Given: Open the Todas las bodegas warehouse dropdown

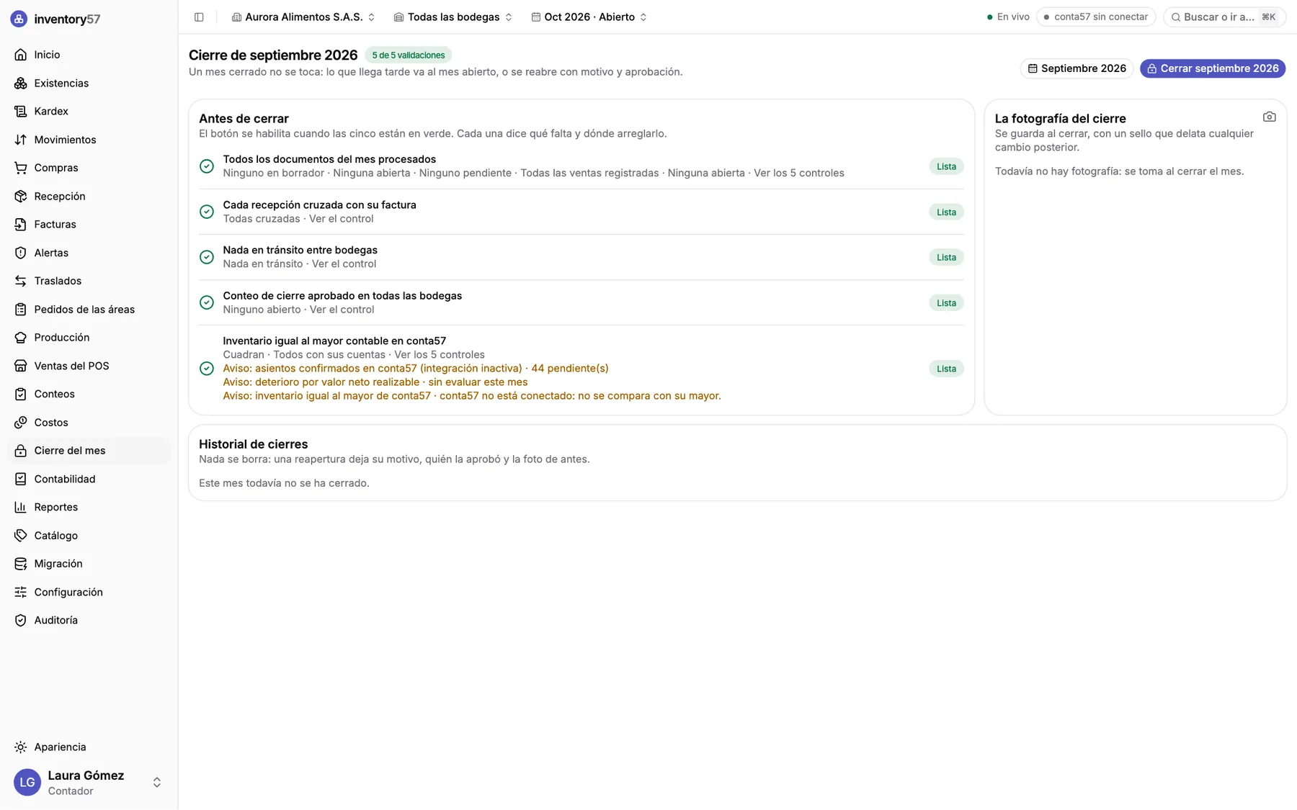Looking at the screenshot, I should pos(453,17).
